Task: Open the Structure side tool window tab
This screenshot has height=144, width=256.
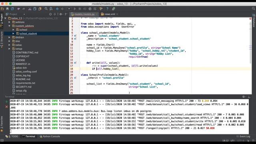Action: click(x=2, y=40)
